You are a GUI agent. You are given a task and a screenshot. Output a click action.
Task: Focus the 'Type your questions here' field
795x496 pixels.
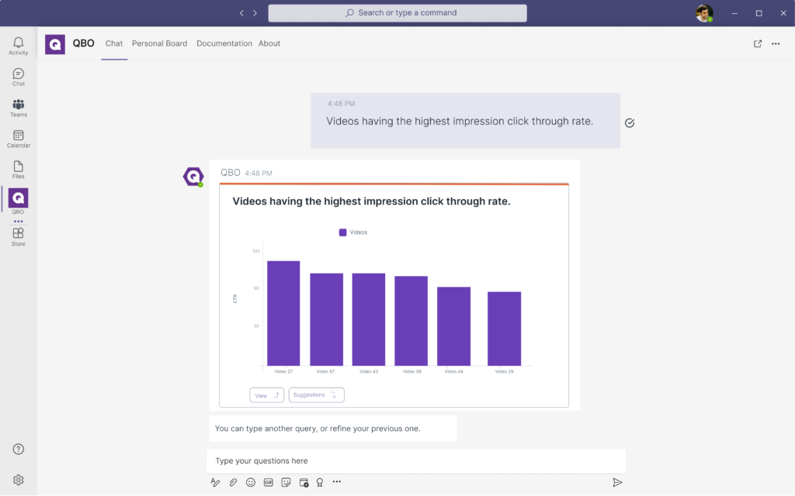(x=416, y=461)
